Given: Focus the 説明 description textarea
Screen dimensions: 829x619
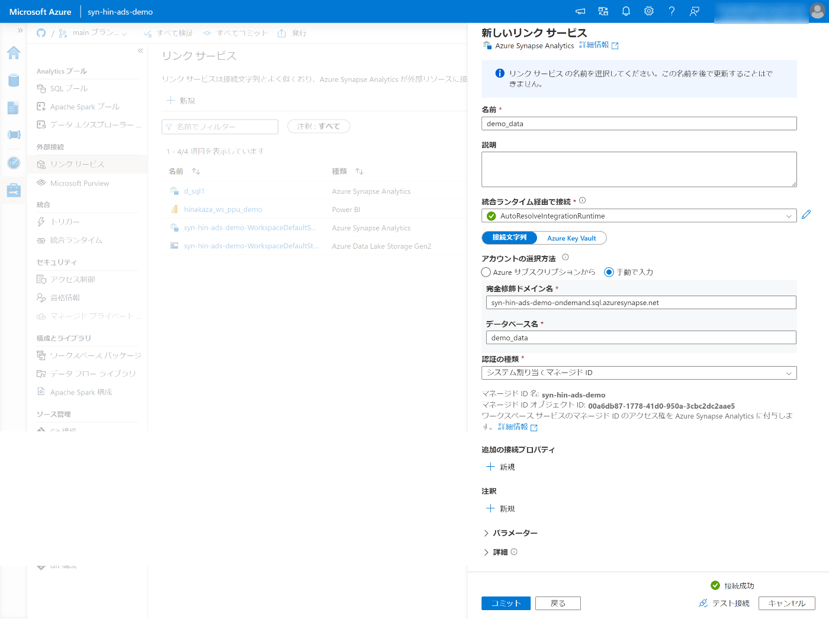Looking at the screenshot, I should coord(639,169).
